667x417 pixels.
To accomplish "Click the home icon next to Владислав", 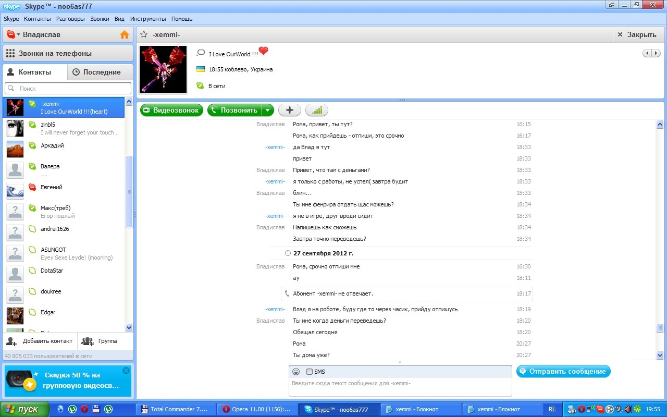I will tap(124, 35).
